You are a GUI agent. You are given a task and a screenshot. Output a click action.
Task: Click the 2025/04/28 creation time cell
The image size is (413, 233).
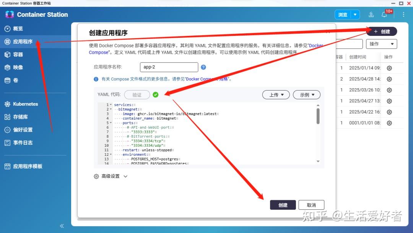pos(365,79)
